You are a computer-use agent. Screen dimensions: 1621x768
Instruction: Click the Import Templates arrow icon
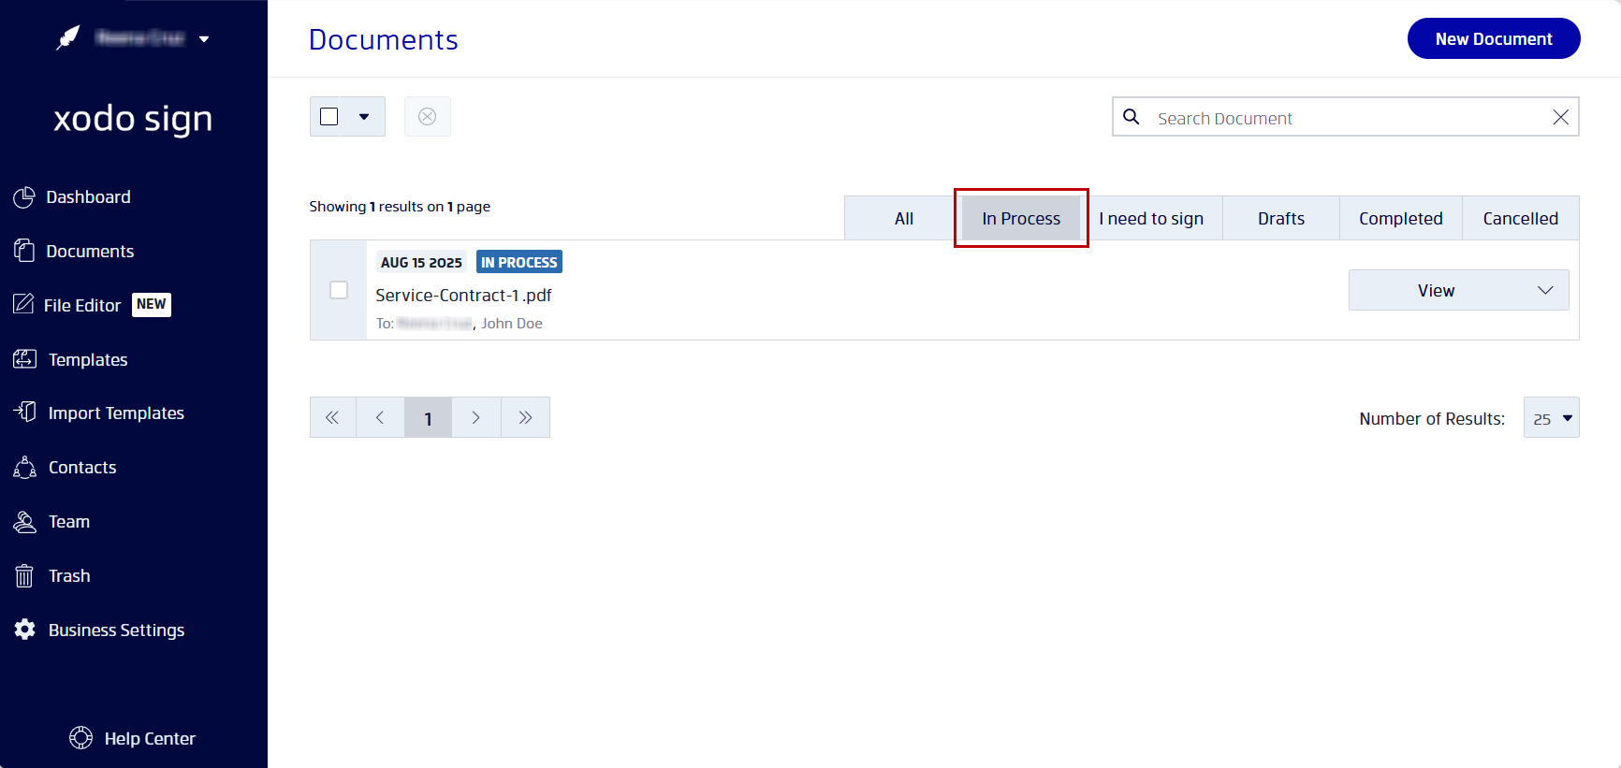[25, 413]
